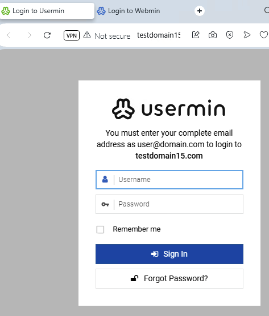Click the Not secure label
This screenshot has height=316, width=269.
point(112,36)
